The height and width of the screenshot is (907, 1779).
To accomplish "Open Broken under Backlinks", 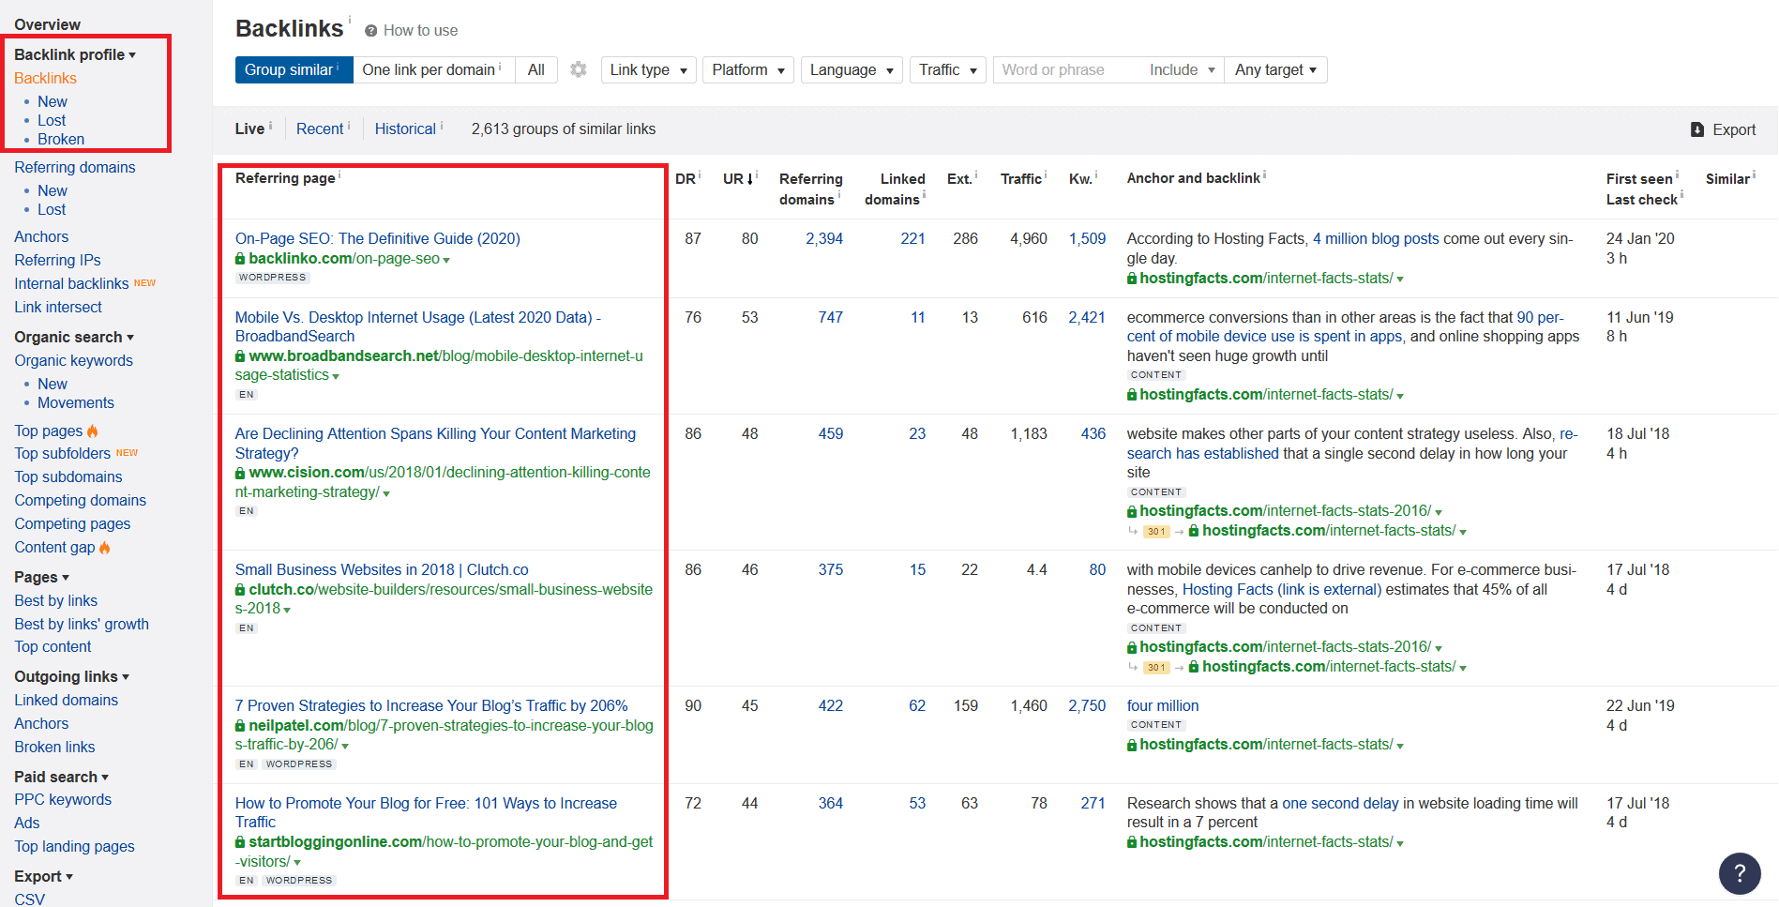I will point(61,139).
